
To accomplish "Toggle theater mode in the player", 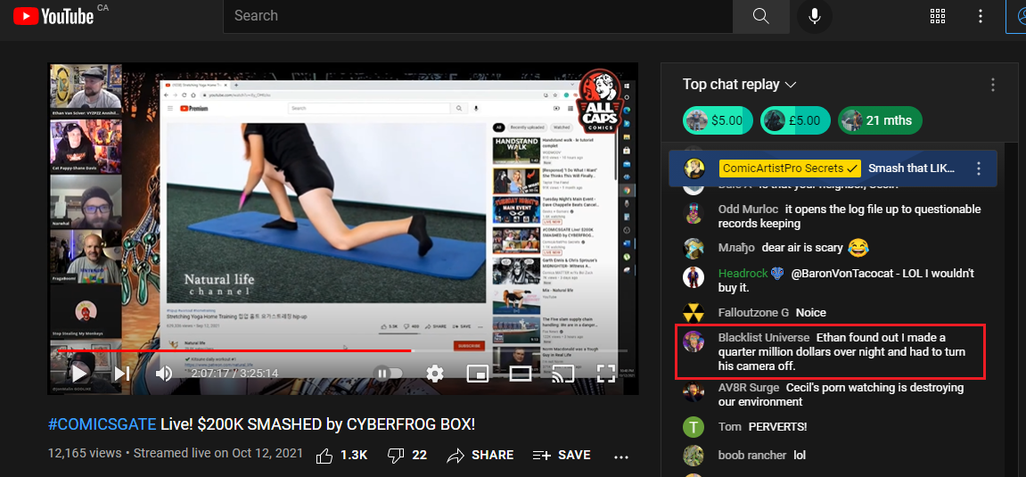I will [521, 374].
